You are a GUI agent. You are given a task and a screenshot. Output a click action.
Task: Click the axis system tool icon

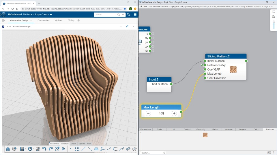coord(102,149)
